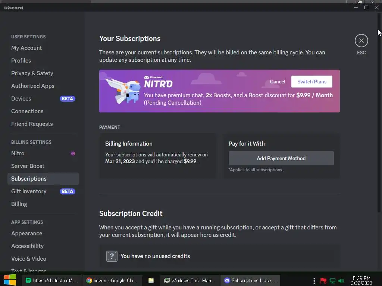Click the 'Your Subscriptions' heading
The image size is (382, 286).
point(129,39)
